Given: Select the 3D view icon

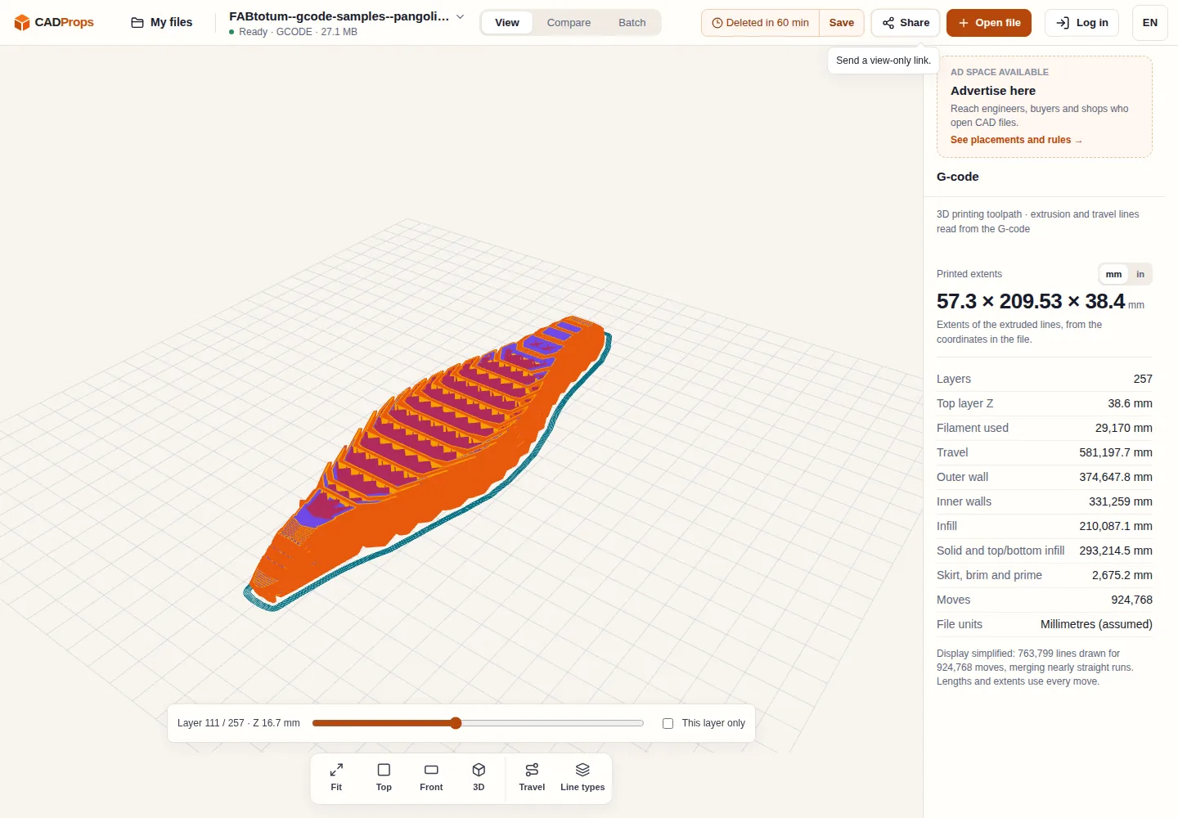Looking at the screenshot, I should tap(479, 777).
